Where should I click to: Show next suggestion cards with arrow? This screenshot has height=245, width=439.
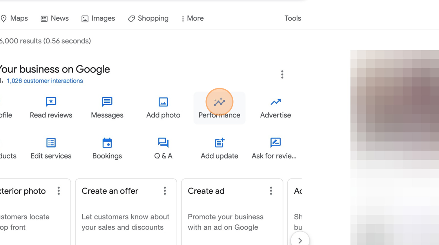tap(300, 240)
